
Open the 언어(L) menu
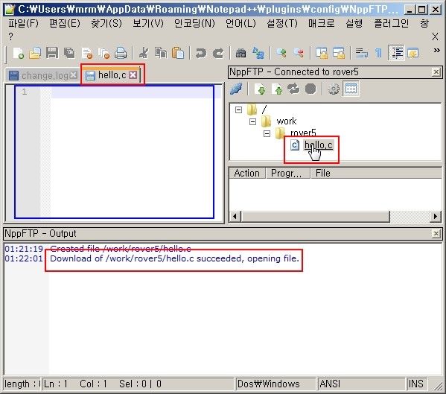point(240,23)
